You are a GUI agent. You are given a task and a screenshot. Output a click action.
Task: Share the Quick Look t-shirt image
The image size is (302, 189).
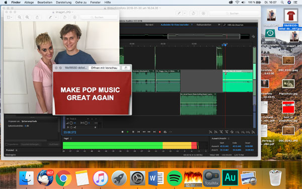click(x=126, y=68)
